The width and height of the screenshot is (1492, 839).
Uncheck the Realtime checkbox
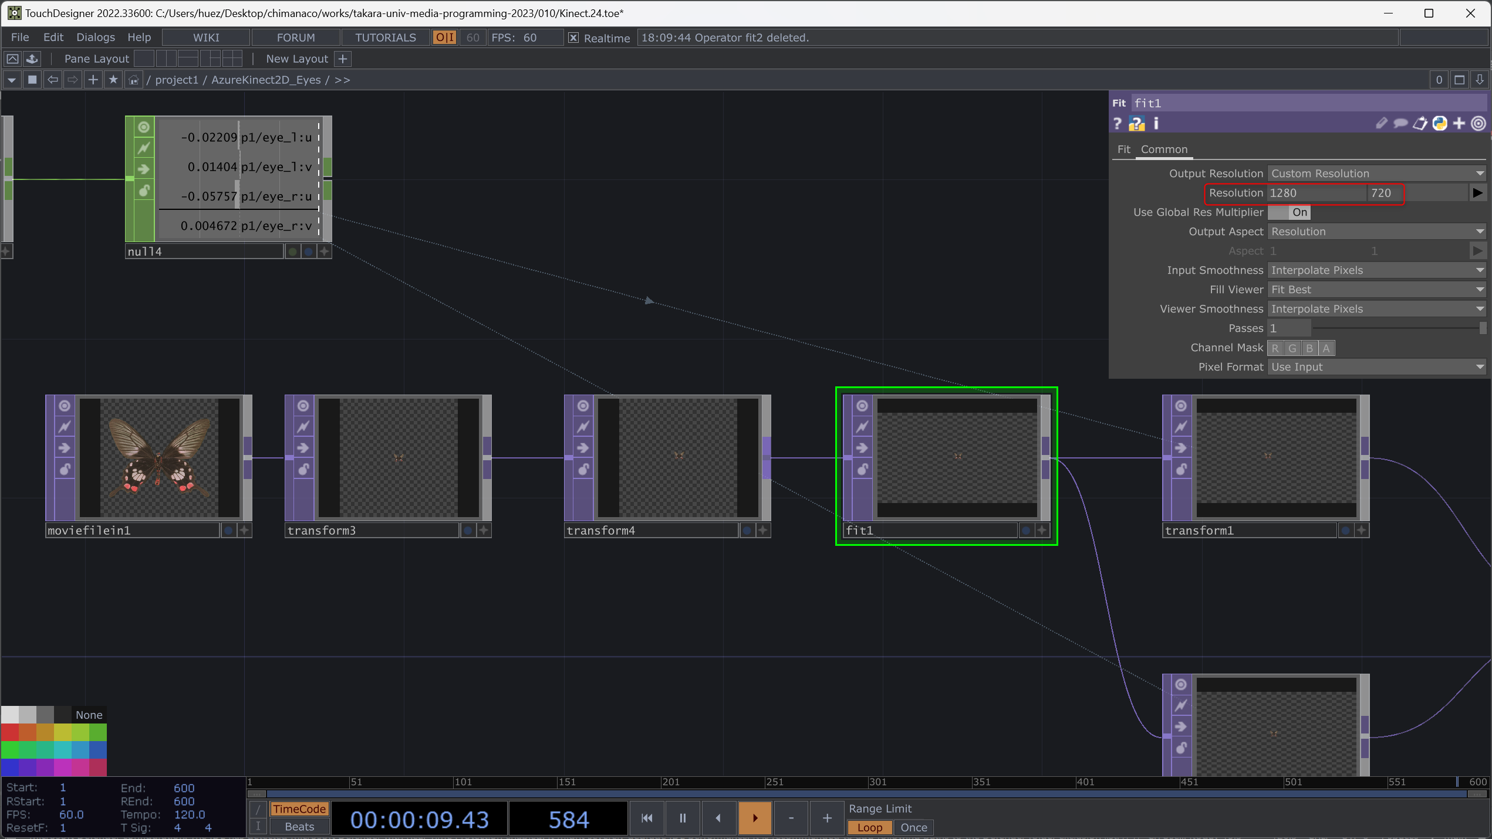click(573, 38)
